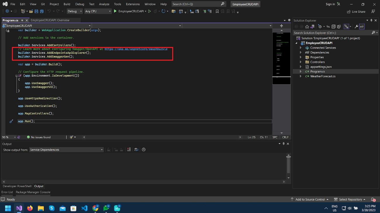Click the bookmark icon in the toolbar
Screen dimensions: 380x213
217,11
